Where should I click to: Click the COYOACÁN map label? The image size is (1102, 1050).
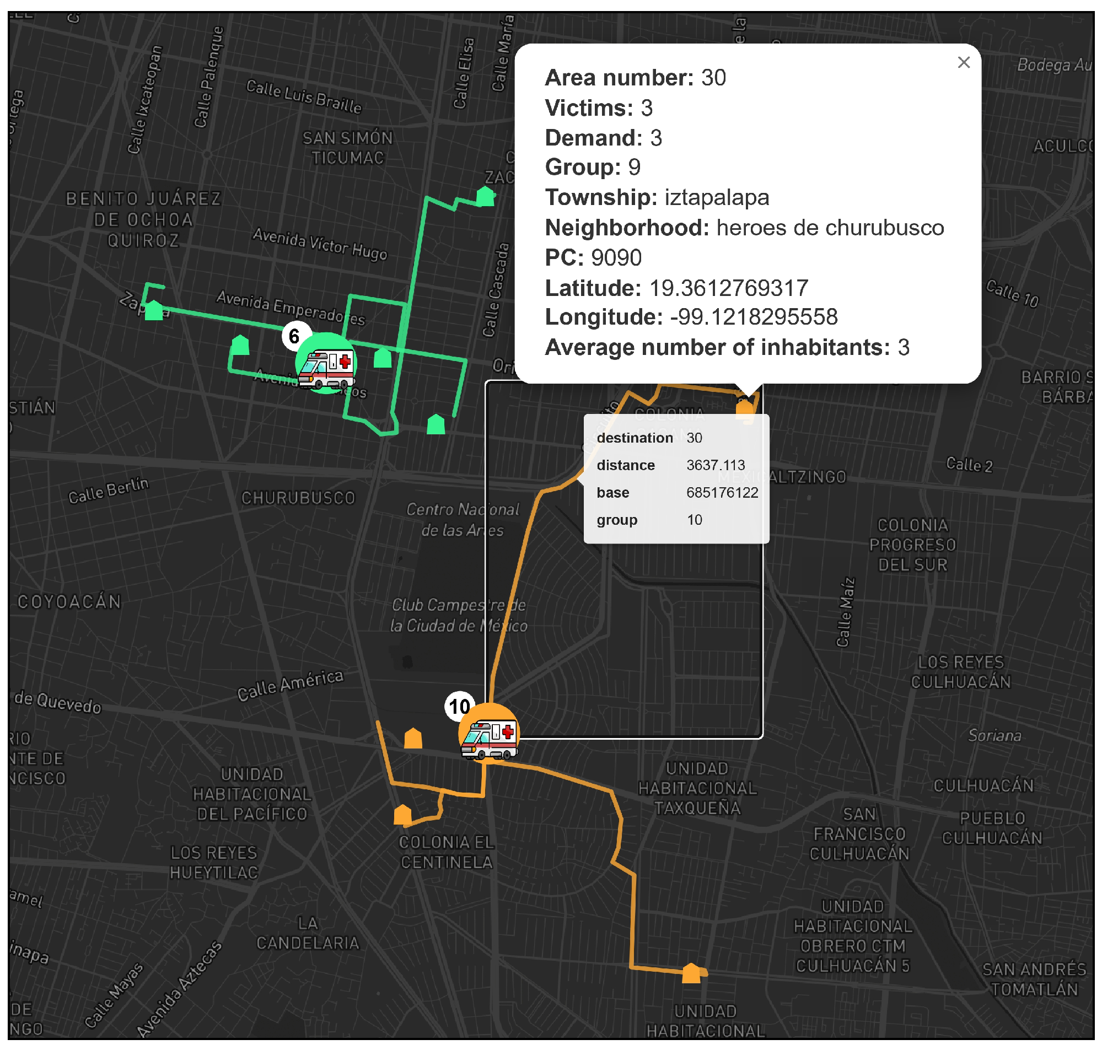69,602
